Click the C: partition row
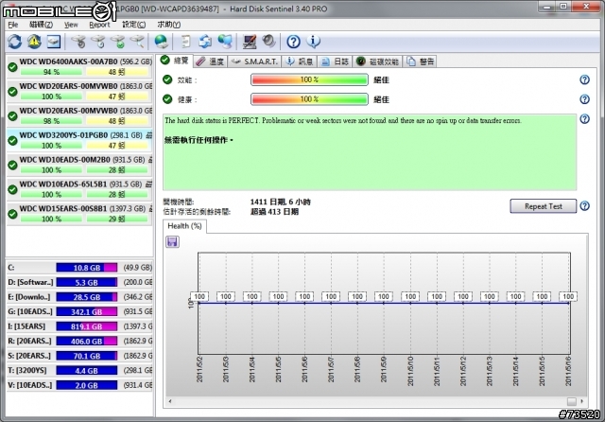The width and height of the screenshot is (605, 422). tap(79, 268)
